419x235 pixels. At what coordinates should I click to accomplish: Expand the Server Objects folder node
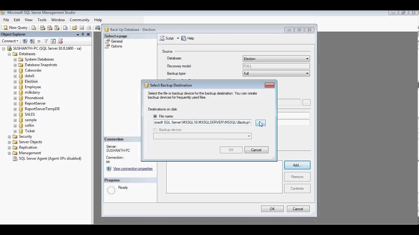point(9,142)
